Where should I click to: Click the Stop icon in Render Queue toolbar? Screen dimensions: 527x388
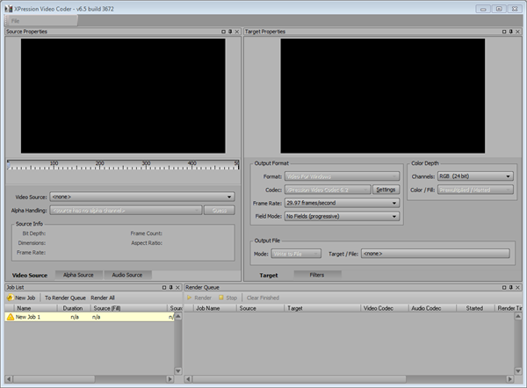pos(220,298)
